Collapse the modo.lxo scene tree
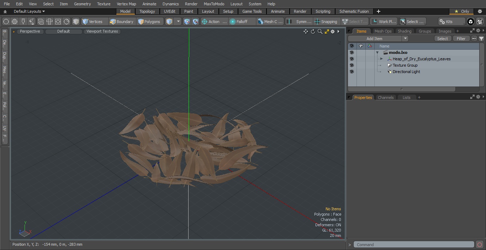The width and height of the screenshot is (486, 250). [x=377, y=52]
